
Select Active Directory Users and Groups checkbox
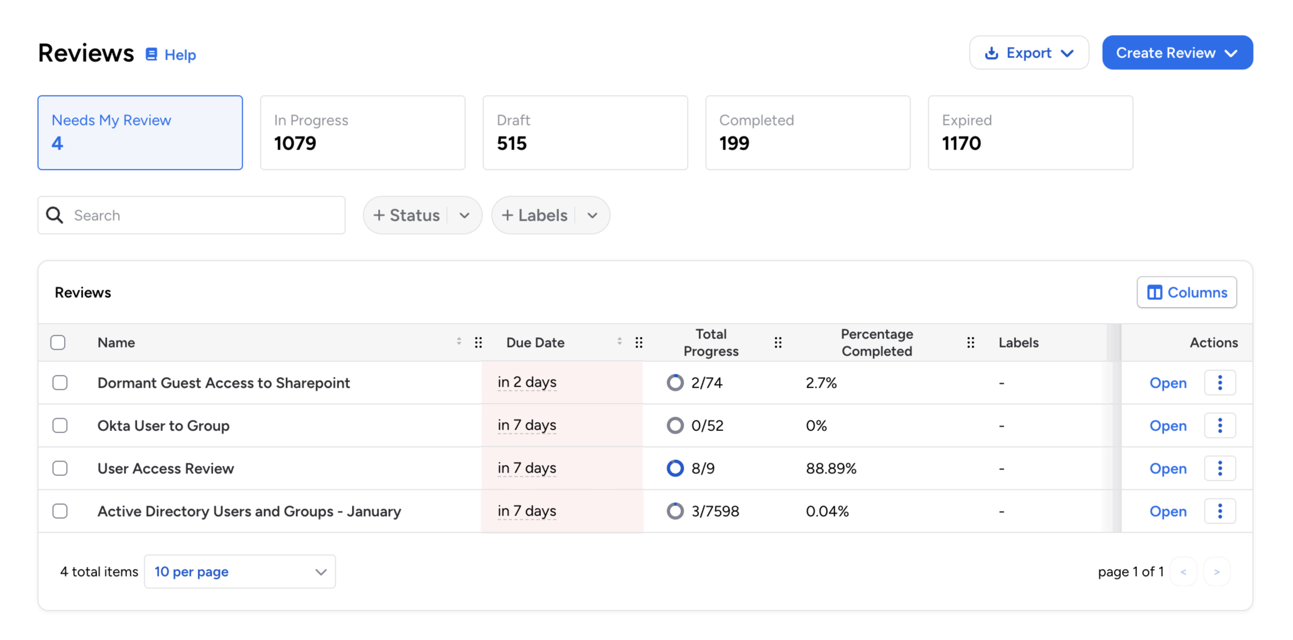(60, 511)
